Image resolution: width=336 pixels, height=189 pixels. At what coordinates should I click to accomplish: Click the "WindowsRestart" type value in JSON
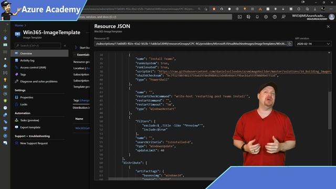(x=162, y=109)
